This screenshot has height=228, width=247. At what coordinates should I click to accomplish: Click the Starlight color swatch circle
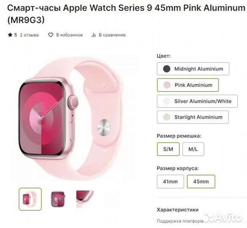coord(166,117)
